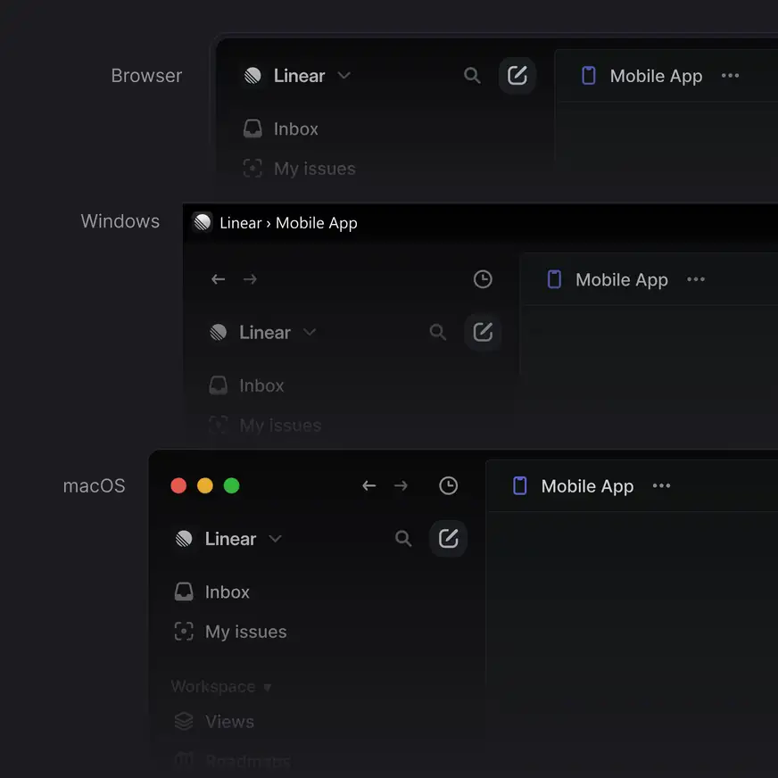Click search icon in Windows window
This screenshot has height=778, width=778.
tap(437, 332)
